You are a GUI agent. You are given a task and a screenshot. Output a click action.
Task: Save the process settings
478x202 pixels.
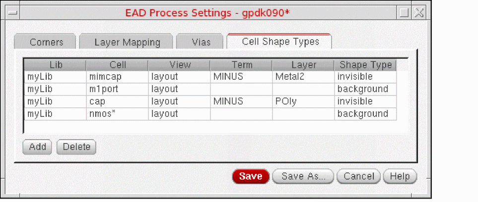251,176
